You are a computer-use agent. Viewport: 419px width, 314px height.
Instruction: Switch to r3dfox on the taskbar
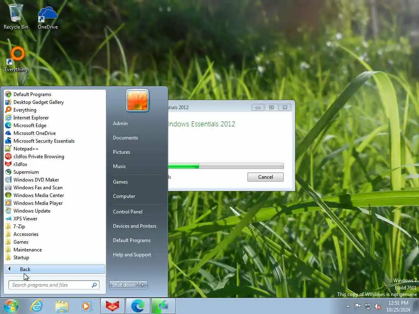113,306
